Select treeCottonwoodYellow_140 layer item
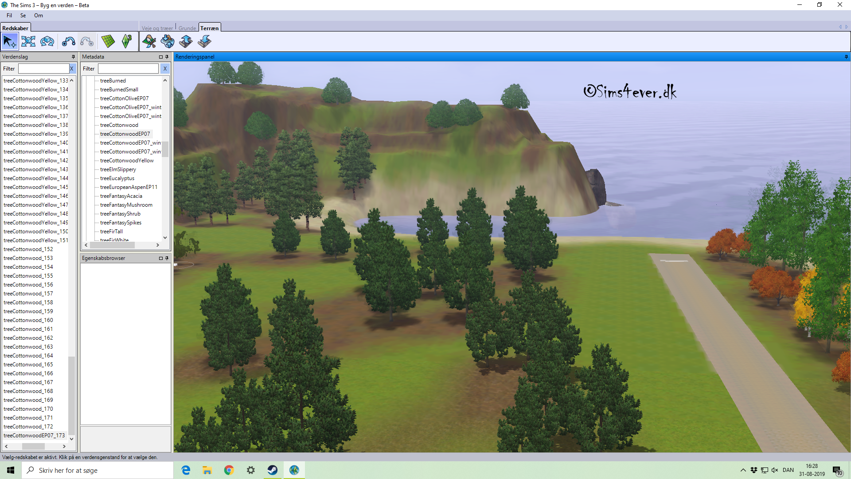Screen dimensions: 851x479 (36, 143)
